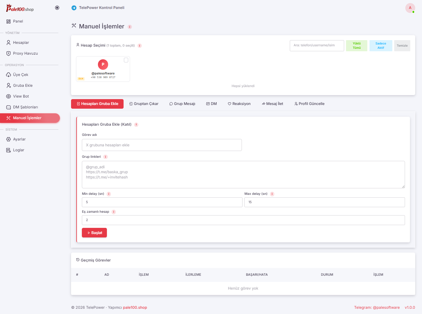Click the pale100.shop footer link
422x314 pixels.
pos(135,308)
